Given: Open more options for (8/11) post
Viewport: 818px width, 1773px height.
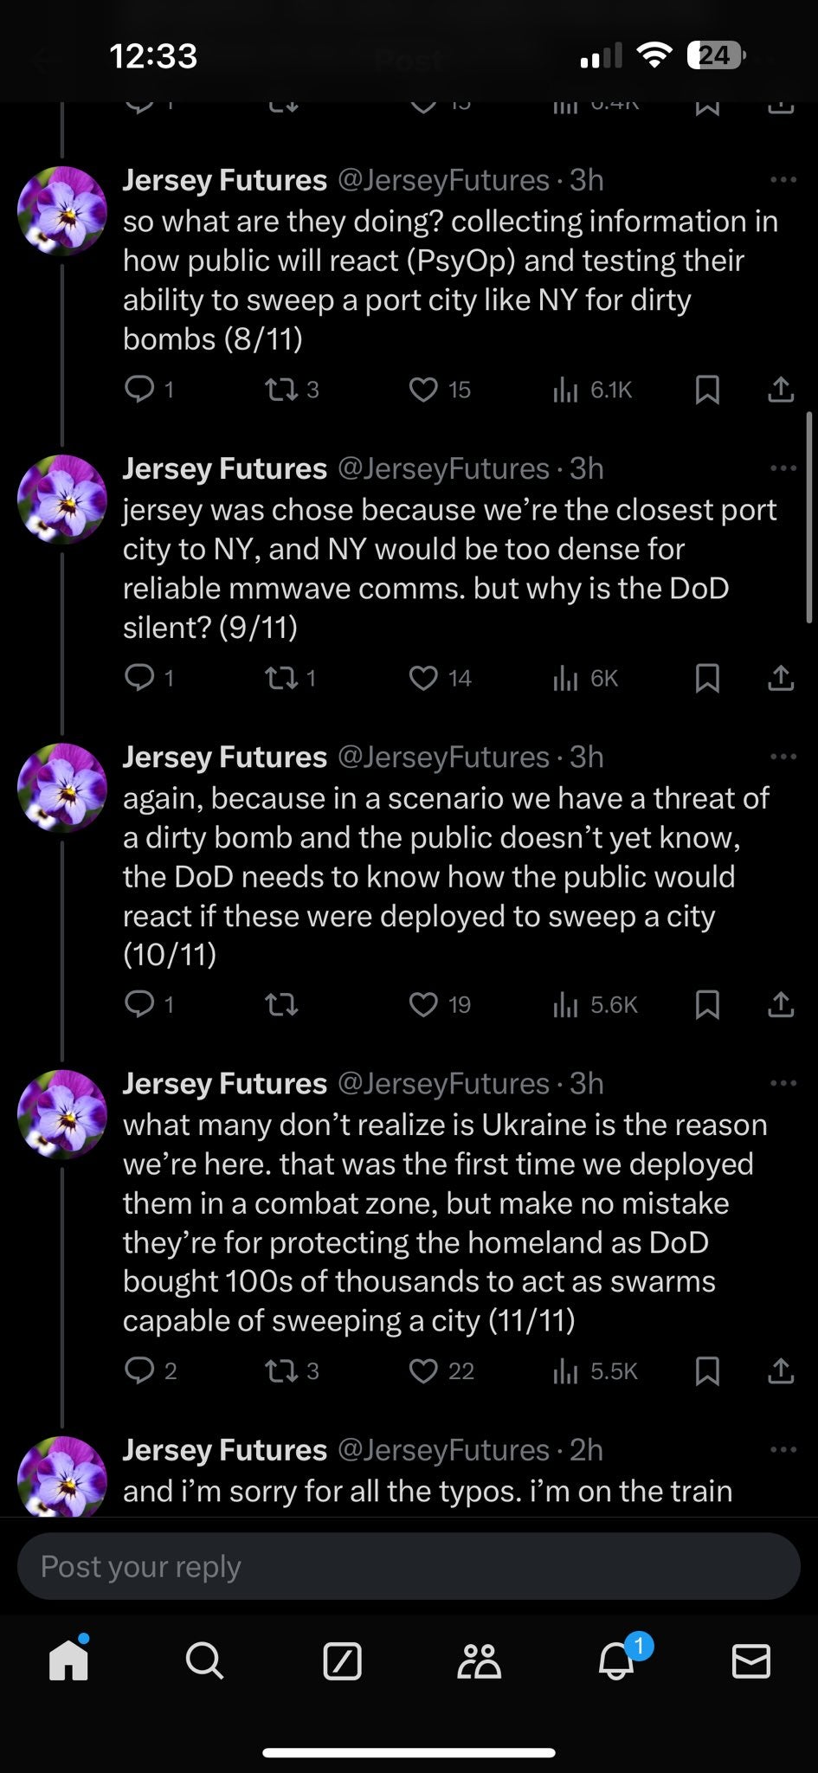Looking at the screenshot, I should [783, 180].
